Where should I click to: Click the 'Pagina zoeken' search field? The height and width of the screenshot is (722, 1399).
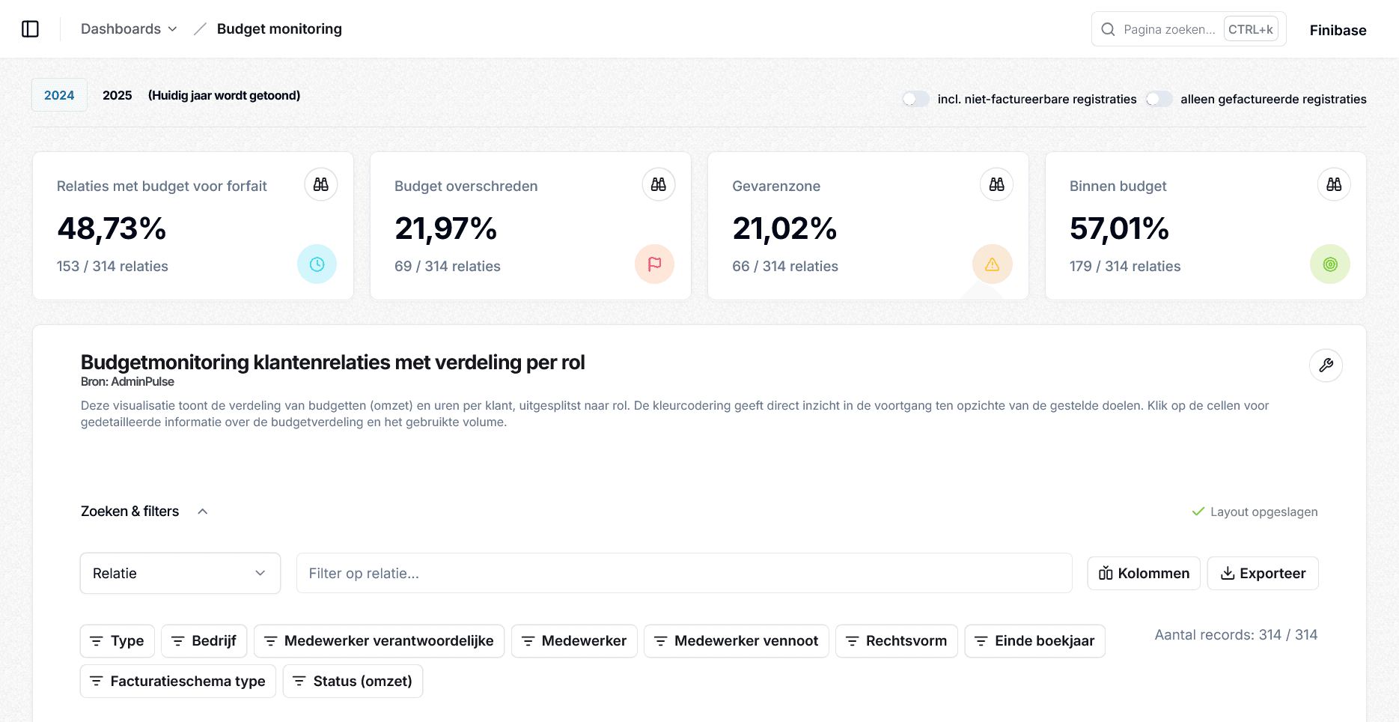[x=1168, y=28]
